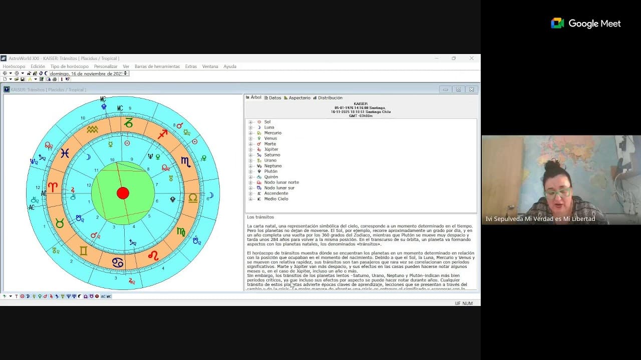This screenshot has height=360, width=641.
Task: Expand the Plutón tree node
Action: tap(250, 171)
